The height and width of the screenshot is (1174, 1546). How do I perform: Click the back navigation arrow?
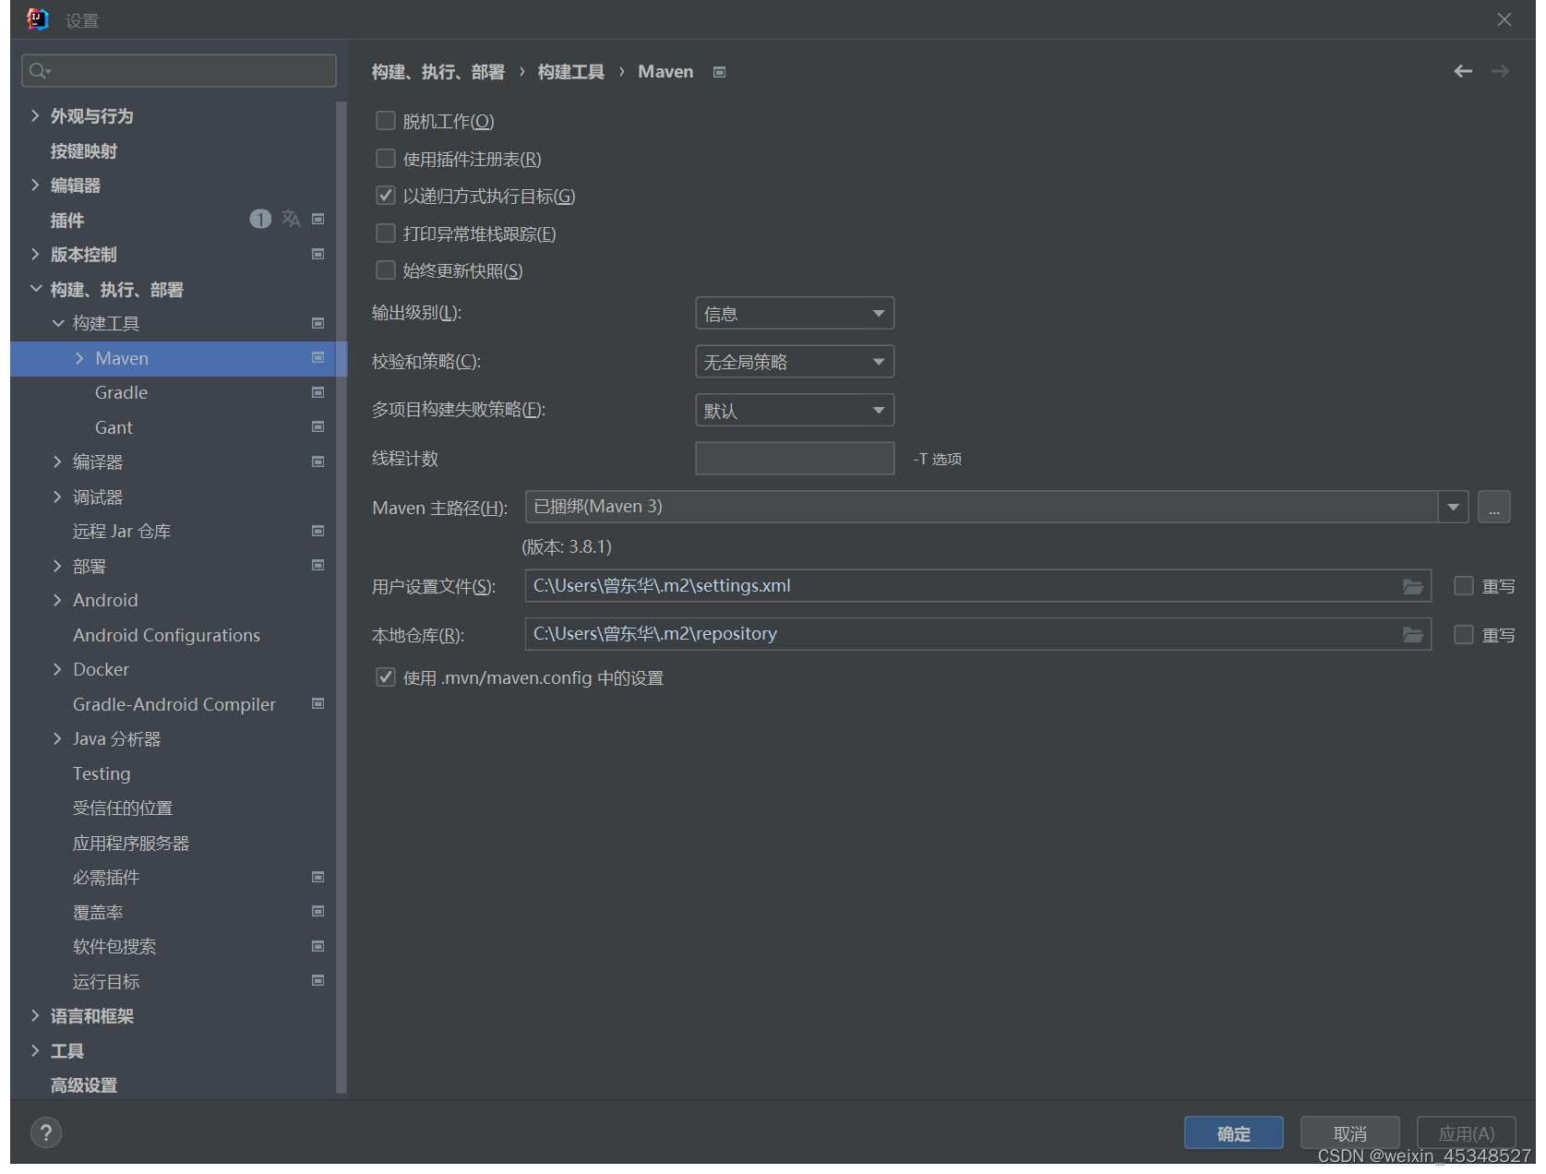click(1462, 71)
